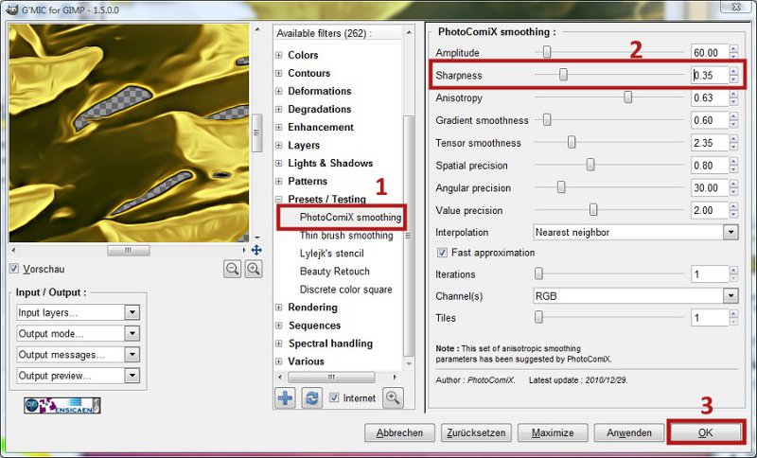The height and width of the screenshot is (458, 757).
Task: Click the ENSICAEN logo
Action: (x=62, y=405)
